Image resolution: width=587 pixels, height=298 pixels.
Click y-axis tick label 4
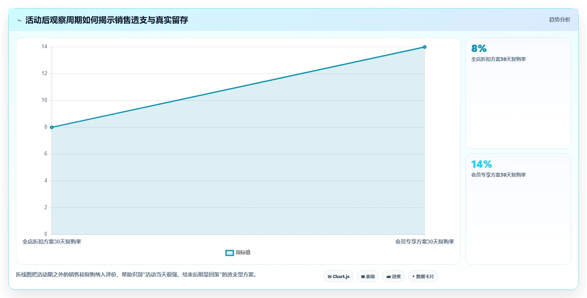(x=46, y=181)
